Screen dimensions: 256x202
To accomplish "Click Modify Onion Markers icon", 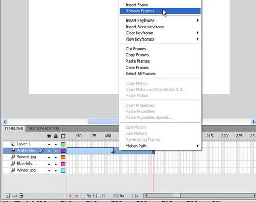I will [95, 196].
